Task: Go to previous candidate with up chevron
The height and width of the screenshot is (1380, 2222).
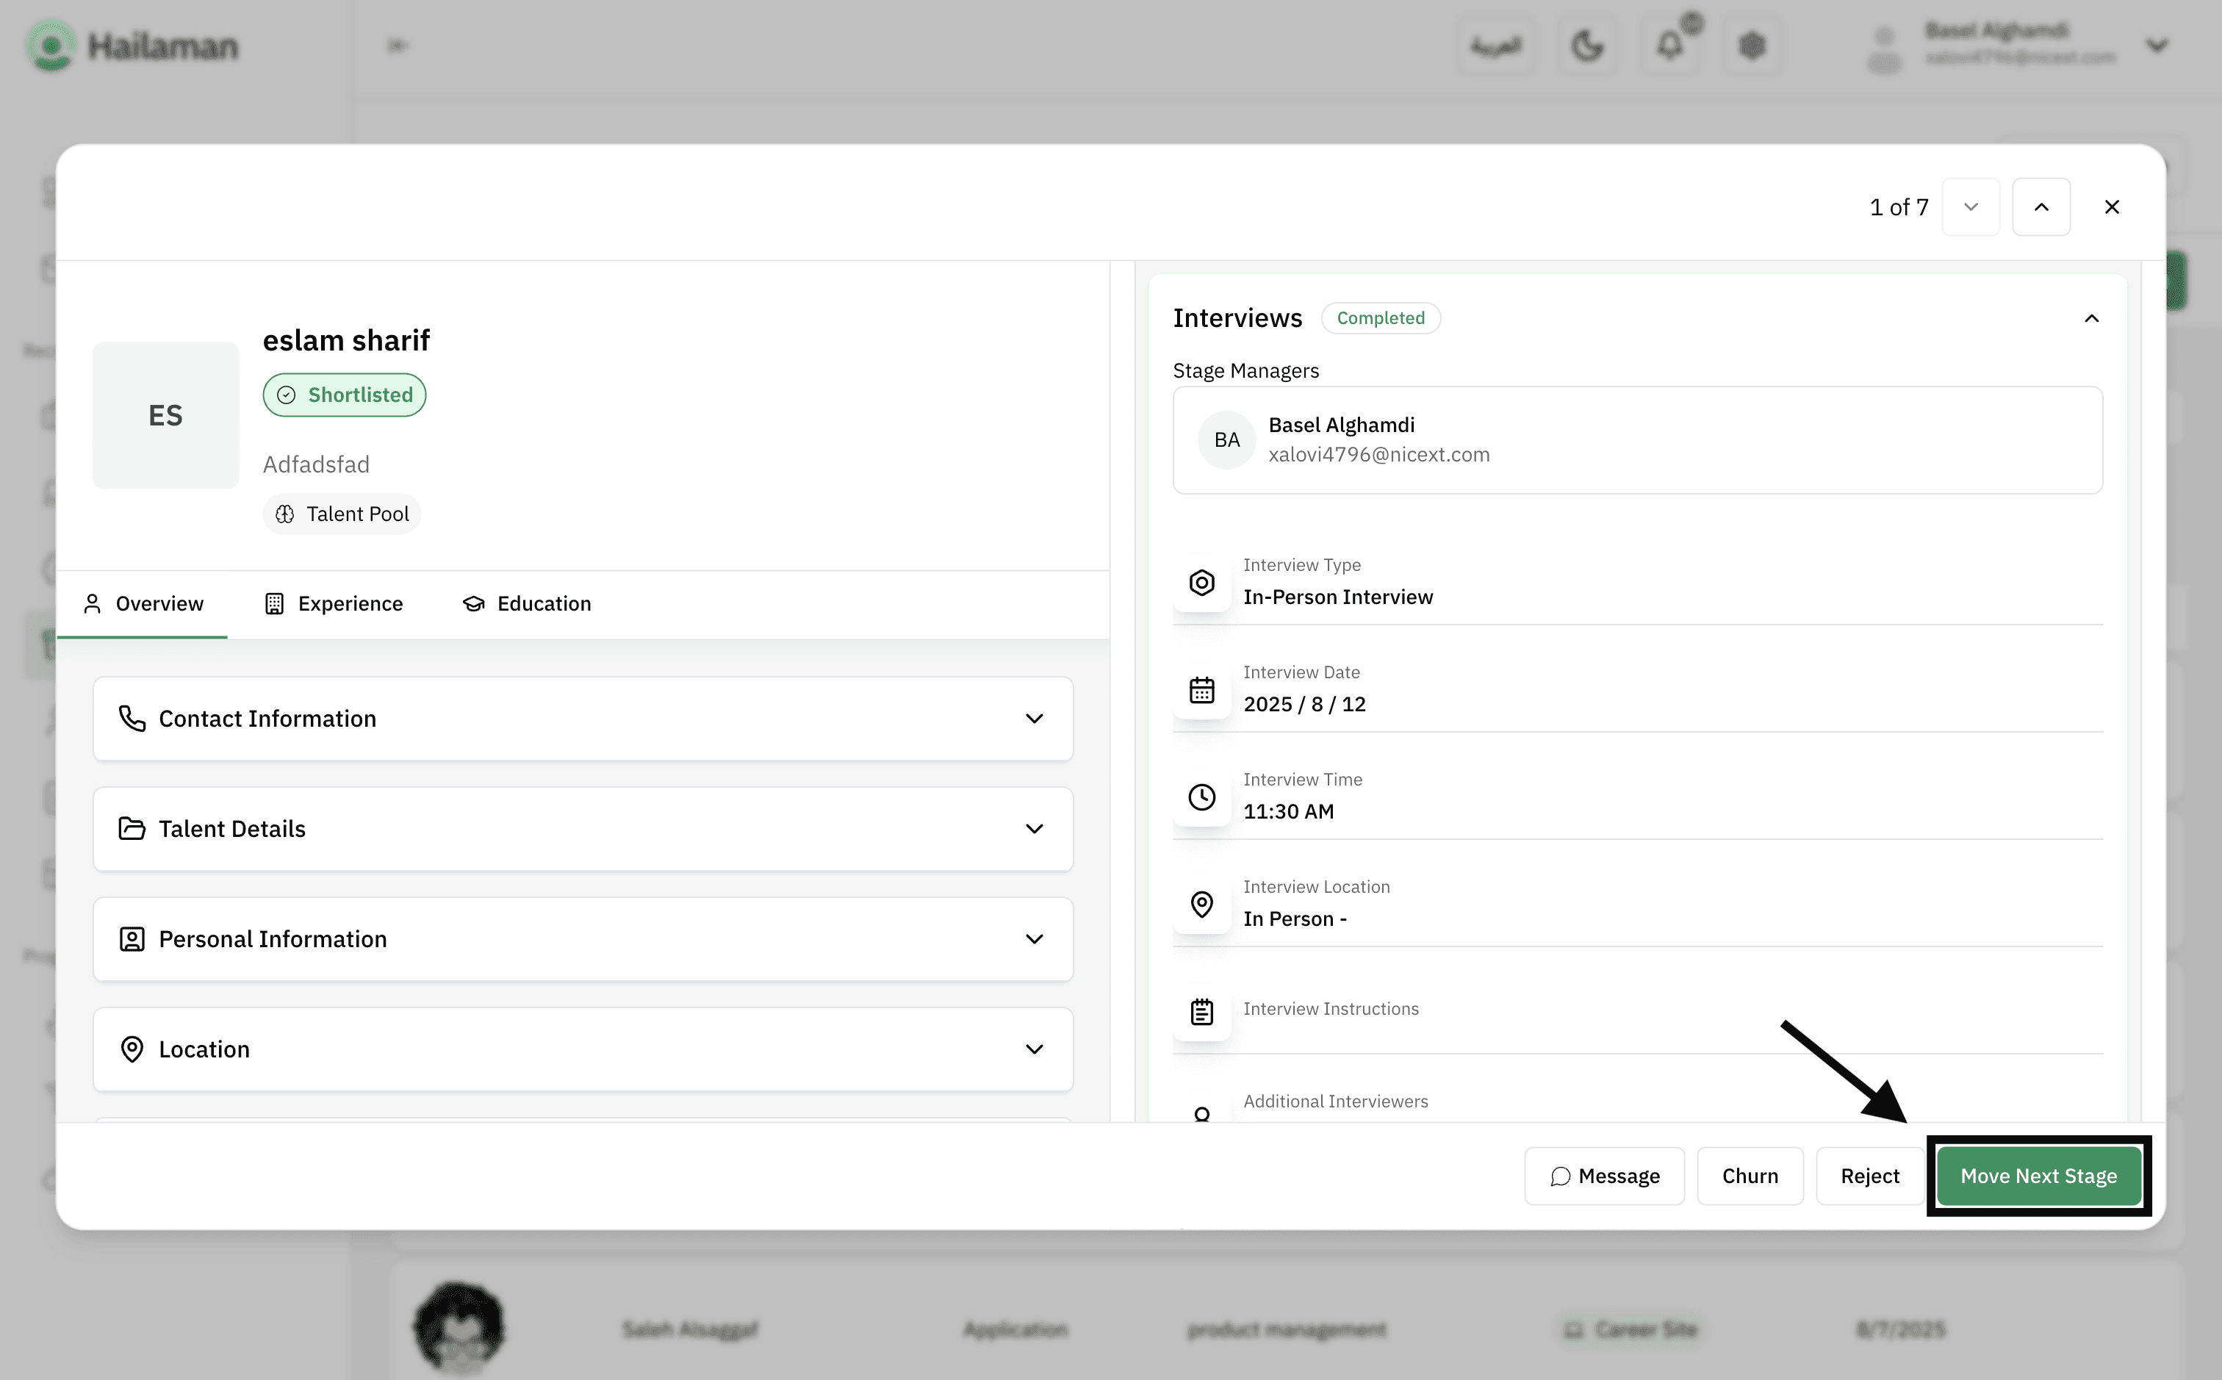Action: click(2041, 207)
